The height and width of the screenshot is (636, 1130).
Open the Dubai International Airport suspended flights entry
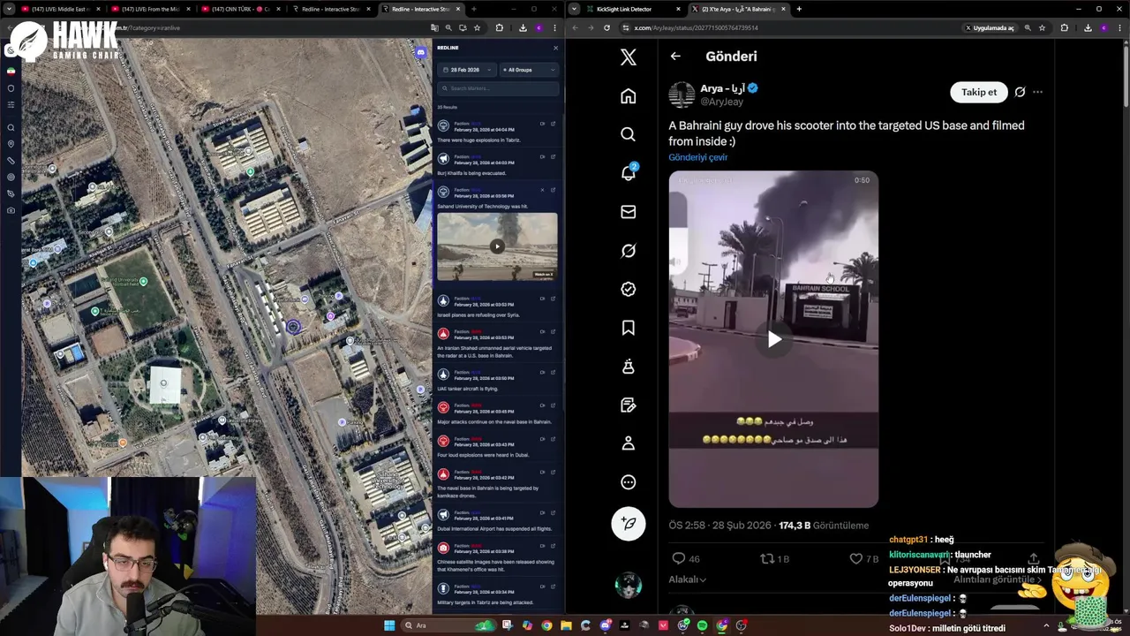coord(498,521)
